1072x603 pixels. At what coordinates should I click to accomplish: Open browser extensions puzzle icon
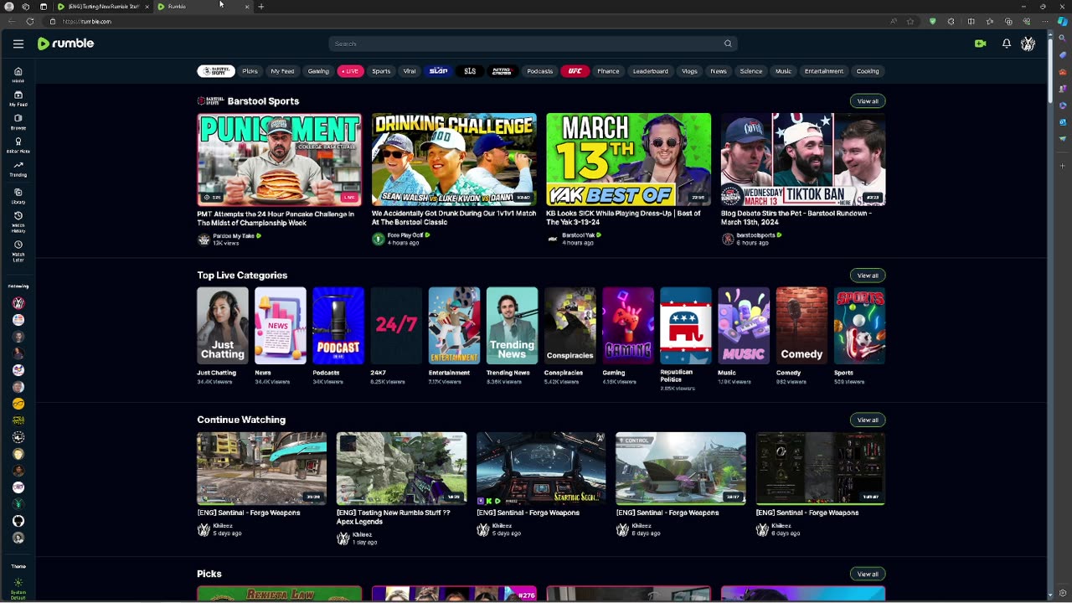tap(951, 21)
